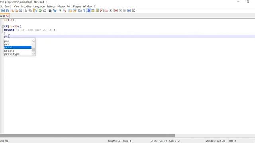Click the 'length : 60' status bar field
This screenshot has height=143, width=255.
tap(114, 141)
